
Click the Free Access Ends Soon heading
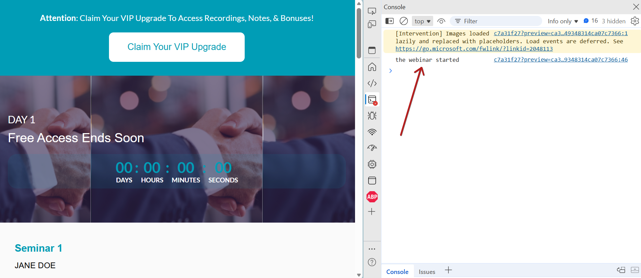(76, 138)
